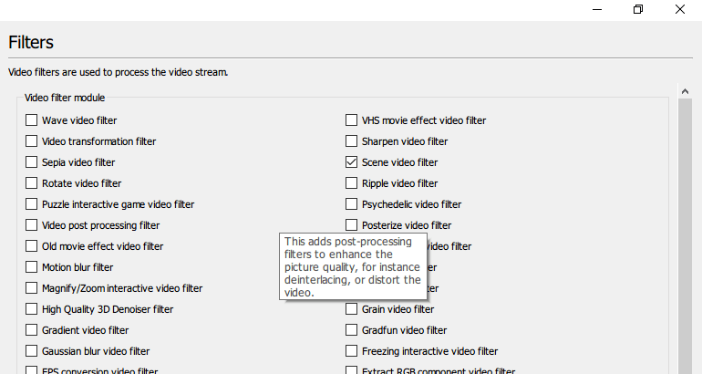Close the preferences window
The width and height of the screenshot is (702, 374).
coord(680,9)
